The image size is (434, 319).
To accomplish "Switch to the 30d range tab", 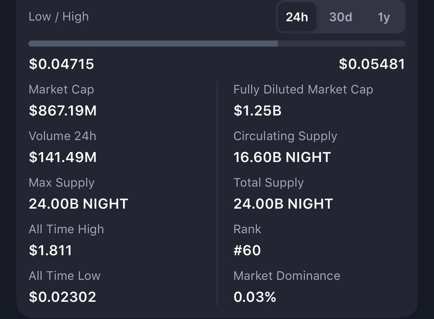I will [340, 17].
